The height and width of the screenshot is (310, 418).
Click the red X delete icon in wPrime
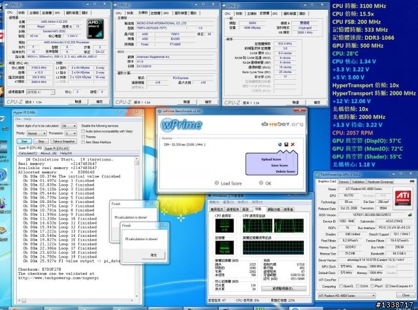[x=293, y=144]
